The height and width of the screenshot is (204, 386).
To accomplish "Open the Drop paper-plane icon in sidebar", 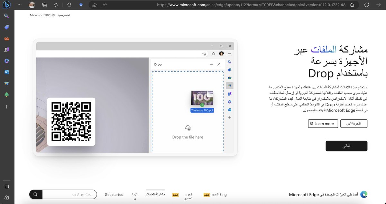I will tap(6, 83).
